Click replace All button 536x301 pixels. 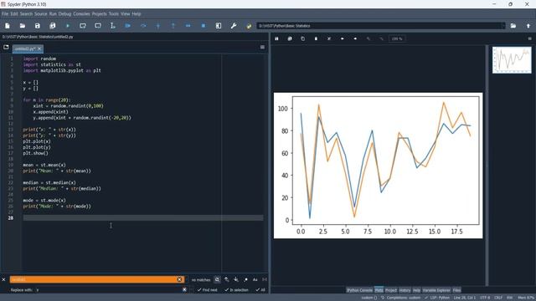click(260, 290)
